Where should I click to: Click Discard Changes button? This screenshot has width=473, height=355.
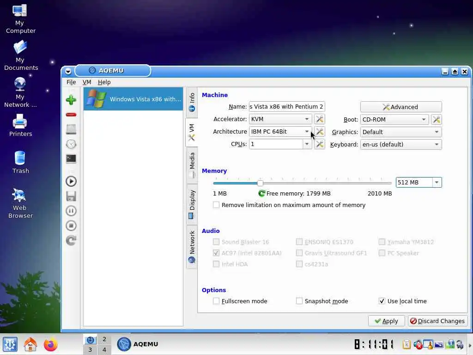[x=438, y=321]
